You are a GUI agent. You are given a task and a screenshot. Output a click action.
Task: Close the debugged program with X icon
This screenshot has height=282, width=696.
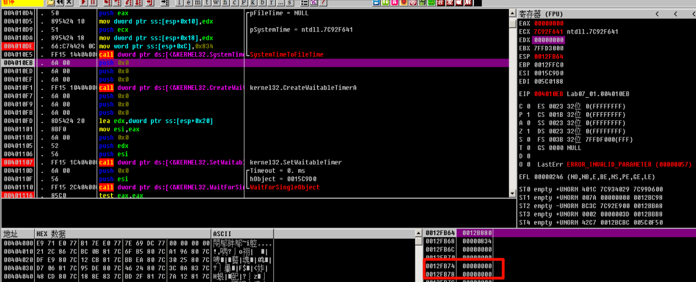coord(69,3)
